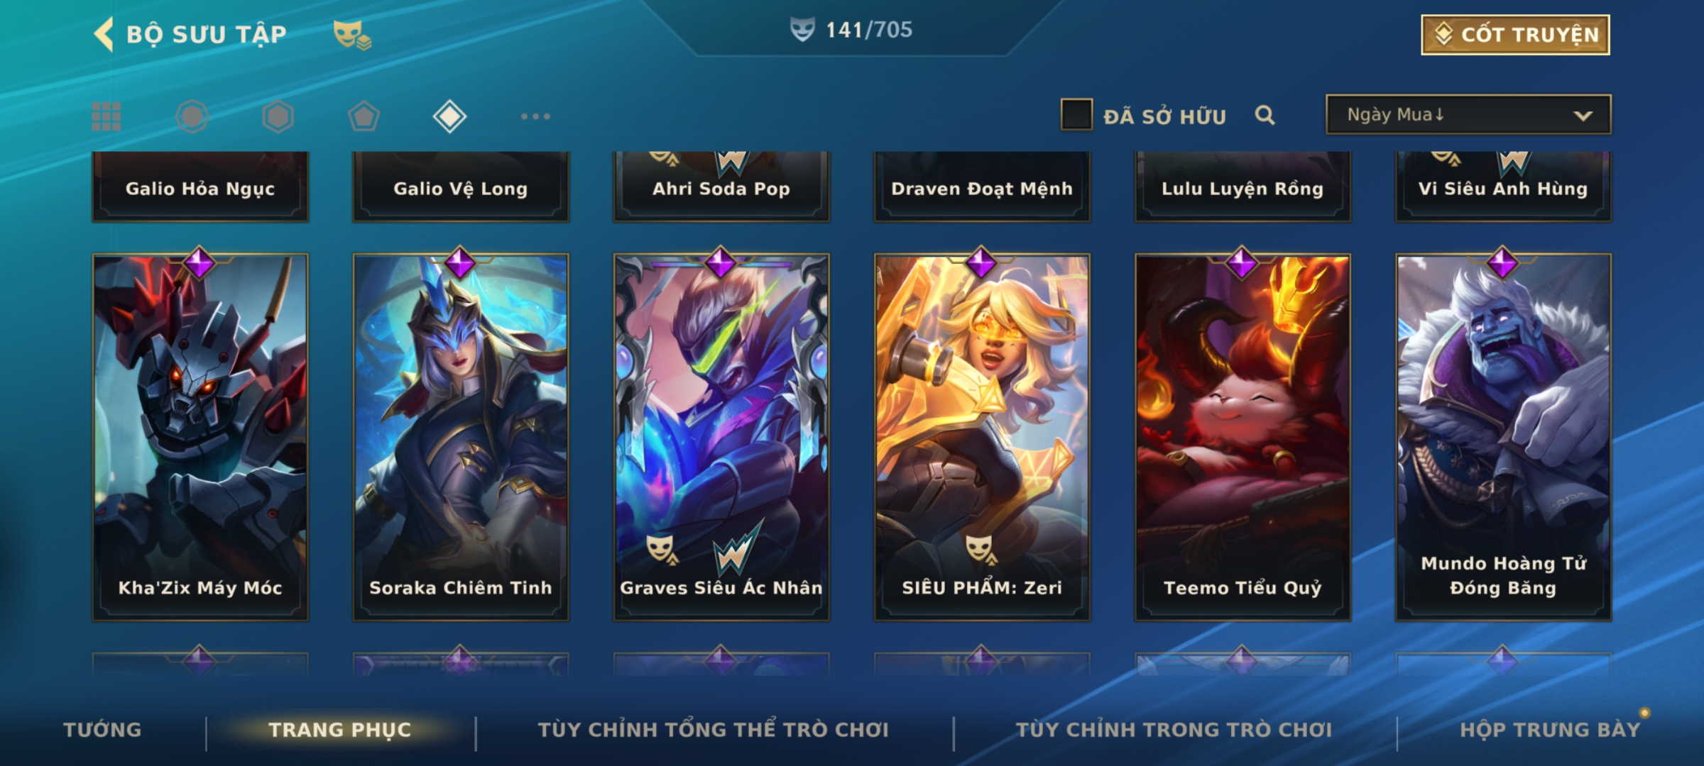The image size is (1704, 766).
Task: Open Tùy Chỉnh Trong Trò Chơi tab
Action: tap(1174, 730)
